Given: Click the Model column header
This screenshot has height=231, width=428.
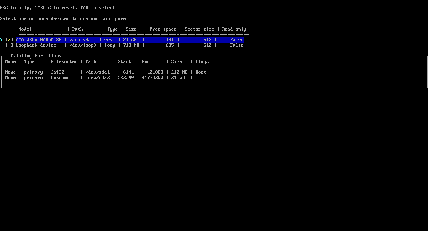Looking at the screenshot, I should (x=25, y=29).
